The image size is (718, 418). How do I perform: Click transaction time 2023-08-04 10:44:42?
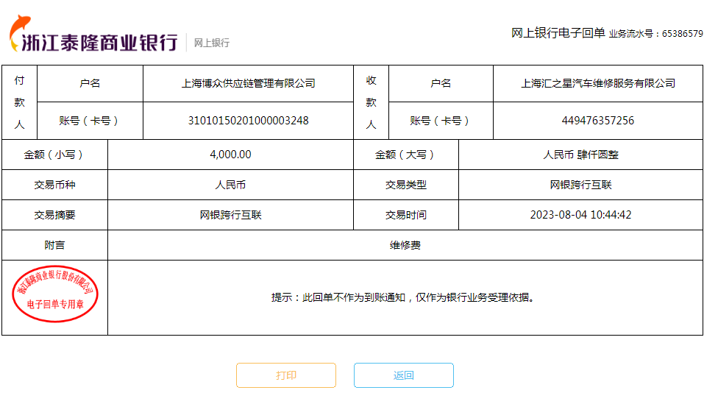pyautogui.click(x=580, y=215)
